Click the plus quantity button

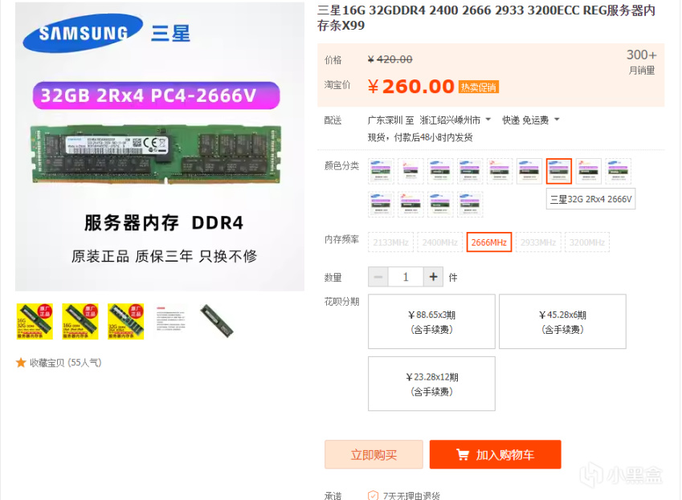[433, 277]
